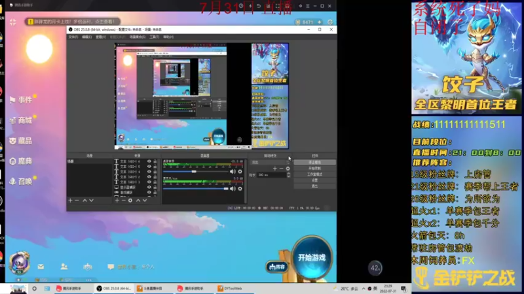Open the 事件 events section
Viewport: 524px width, 294px height.
coord(21,100)
